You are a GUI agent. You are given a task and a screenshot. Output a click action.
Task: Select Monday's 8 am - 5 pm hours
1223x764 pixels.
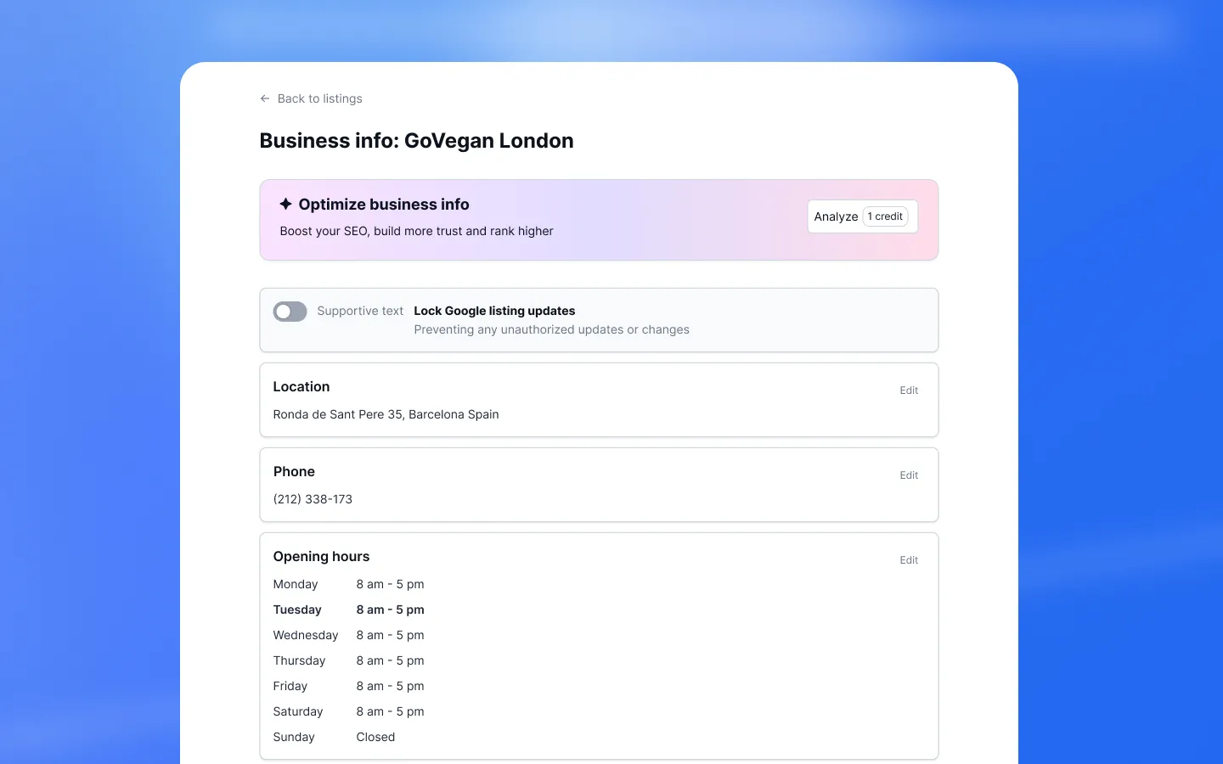coord(390,584)
